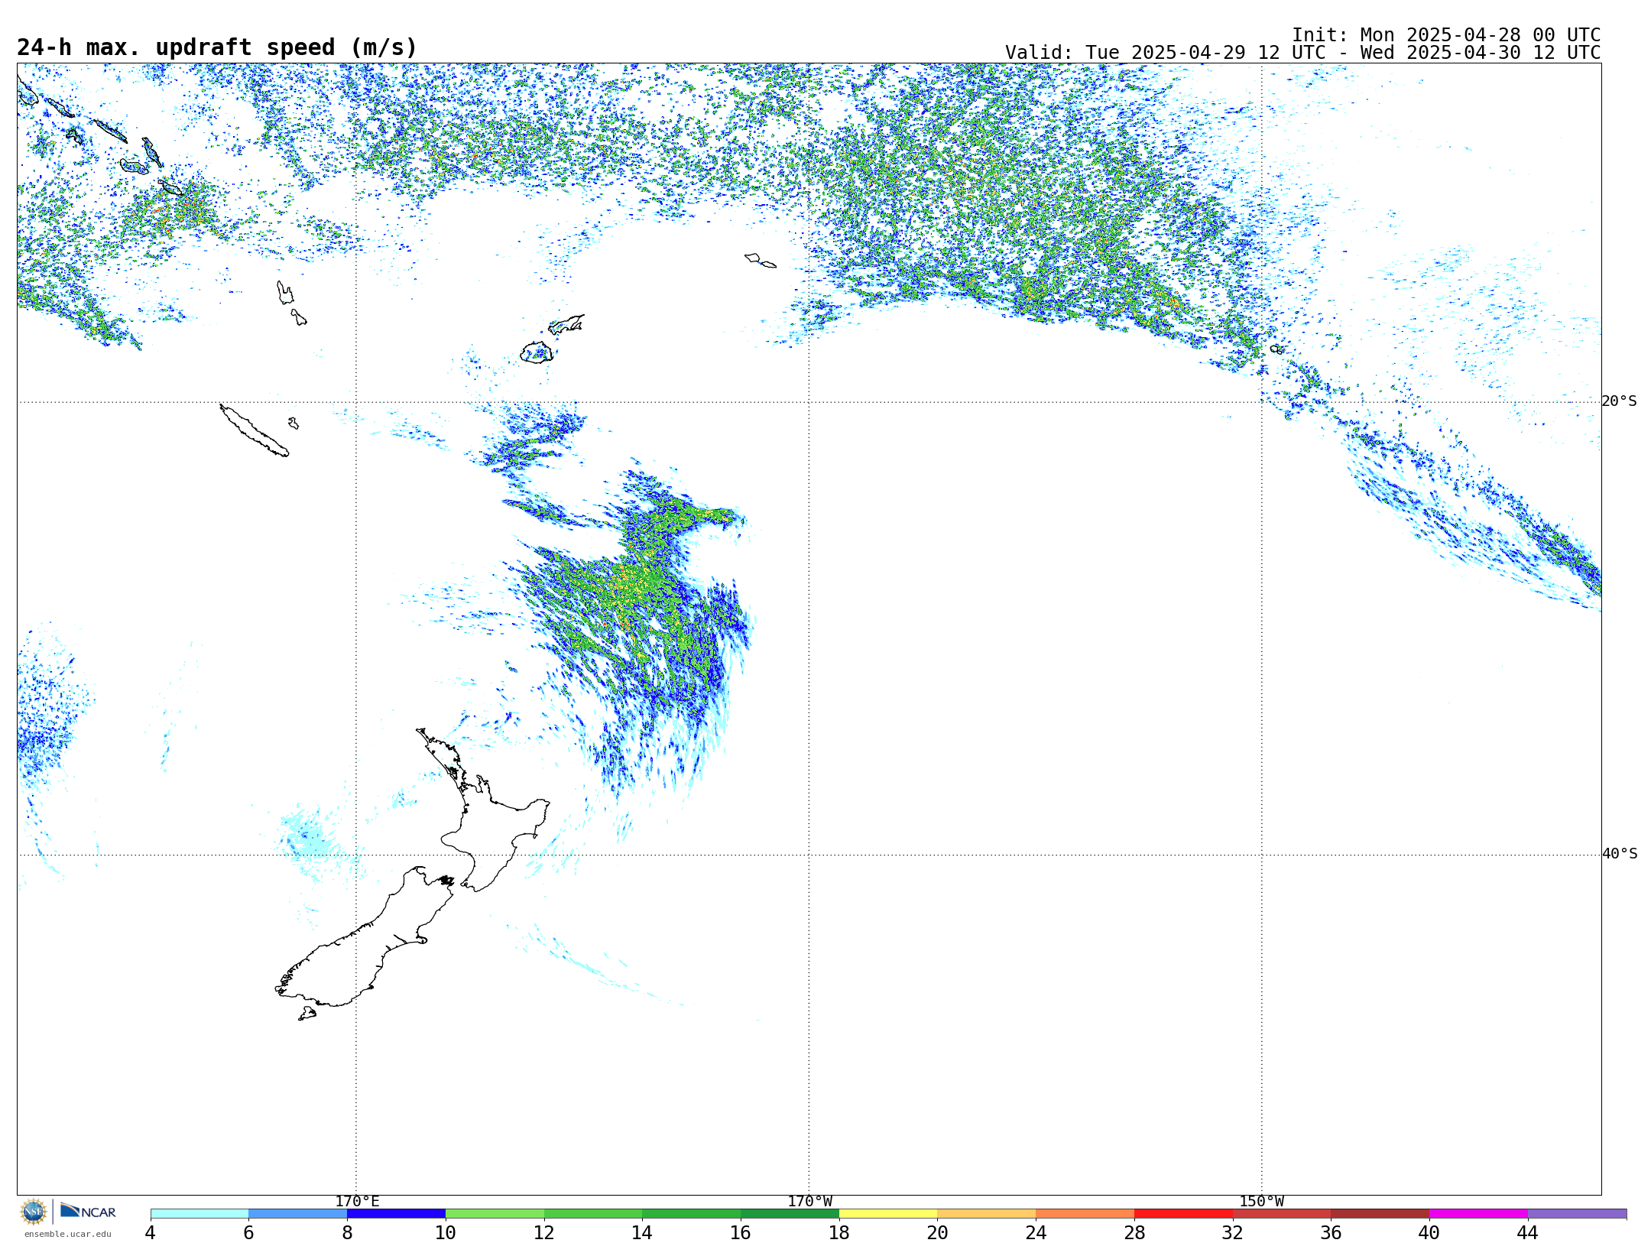
Task: Pick the dark blue 8–10 colorbar swatch
Action: pos(396,1213)
